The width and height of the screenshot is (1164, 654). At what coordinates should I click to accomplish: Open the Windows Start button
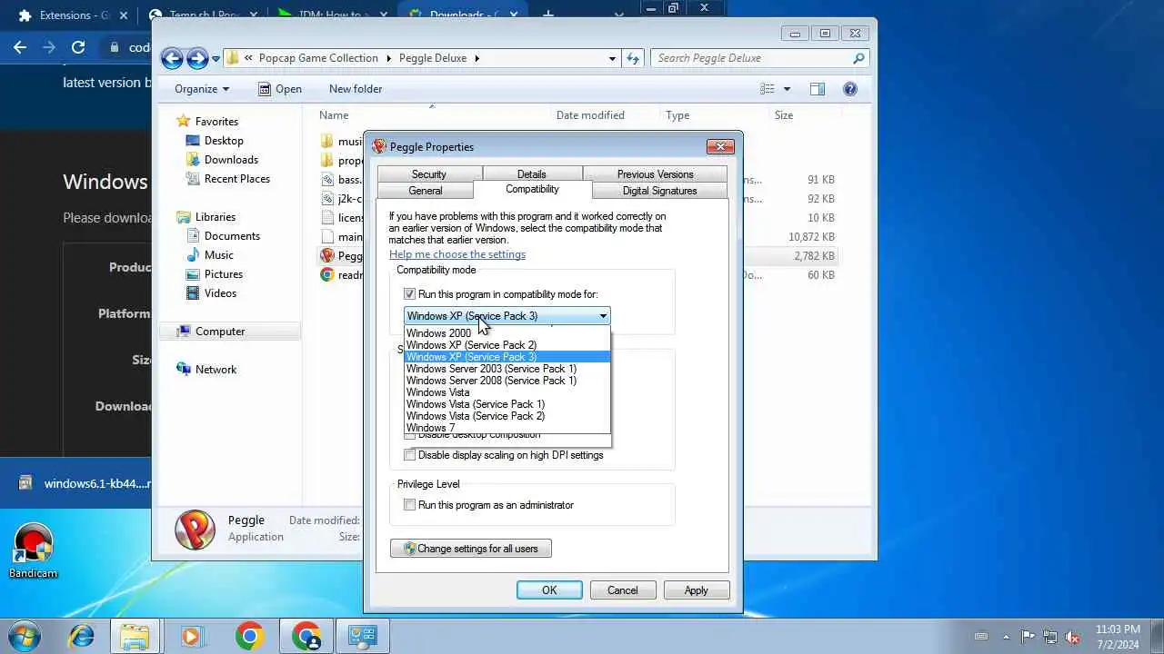[x=24, y=636]
